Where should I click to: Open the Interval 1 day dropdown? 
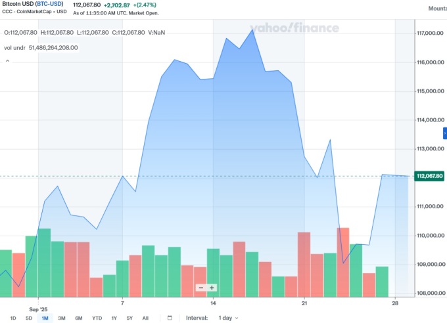pos(228,318)
